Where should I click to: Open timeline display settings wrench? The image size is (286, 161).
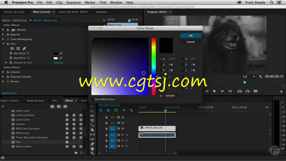[x=131, y=110]
